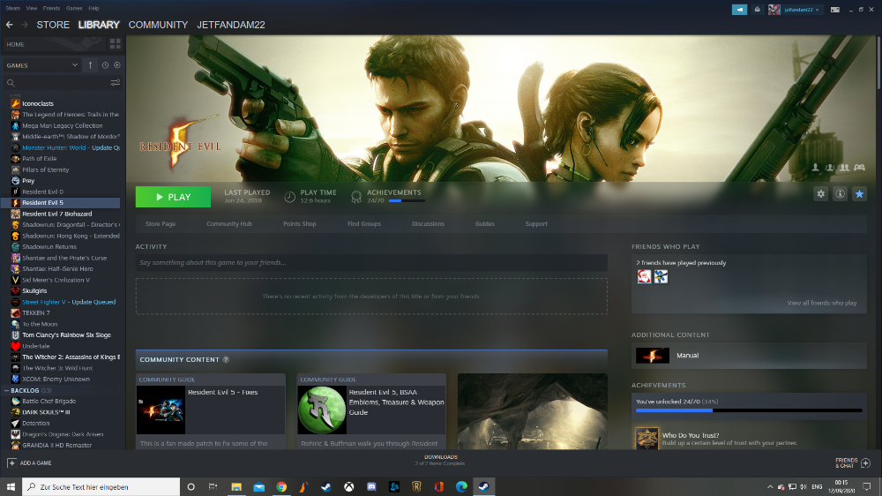Screen dimensions: 882x496
Task: Toggle the sort order arrow in the games list
Action: (x=89, y=65)
